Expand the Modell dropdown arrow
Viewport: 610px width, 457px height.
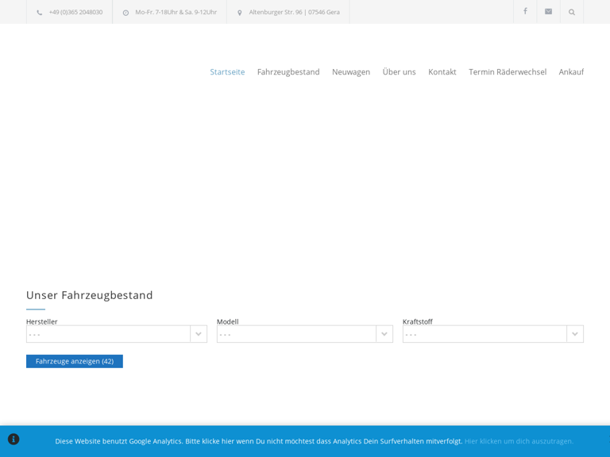[x=384, y=334]
